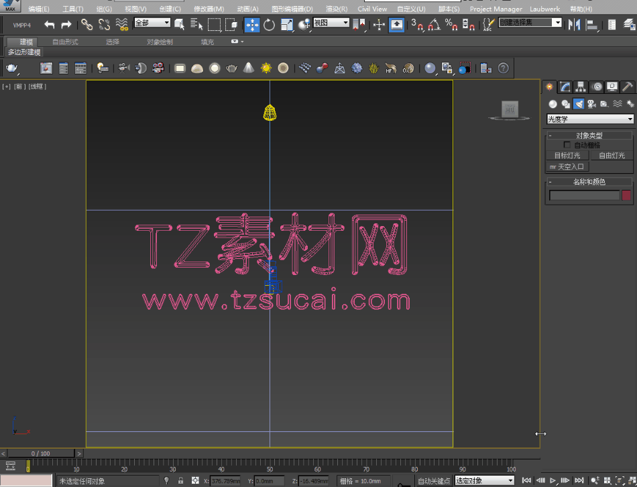
Task: Open the reference coordinate system dropdown '视图'
Action: [331, 23]
